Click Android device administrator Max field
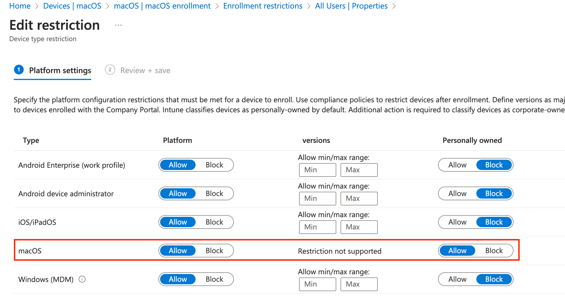Image resolution: width=565 pixels, height=304 pixels. tap(359, 198)
